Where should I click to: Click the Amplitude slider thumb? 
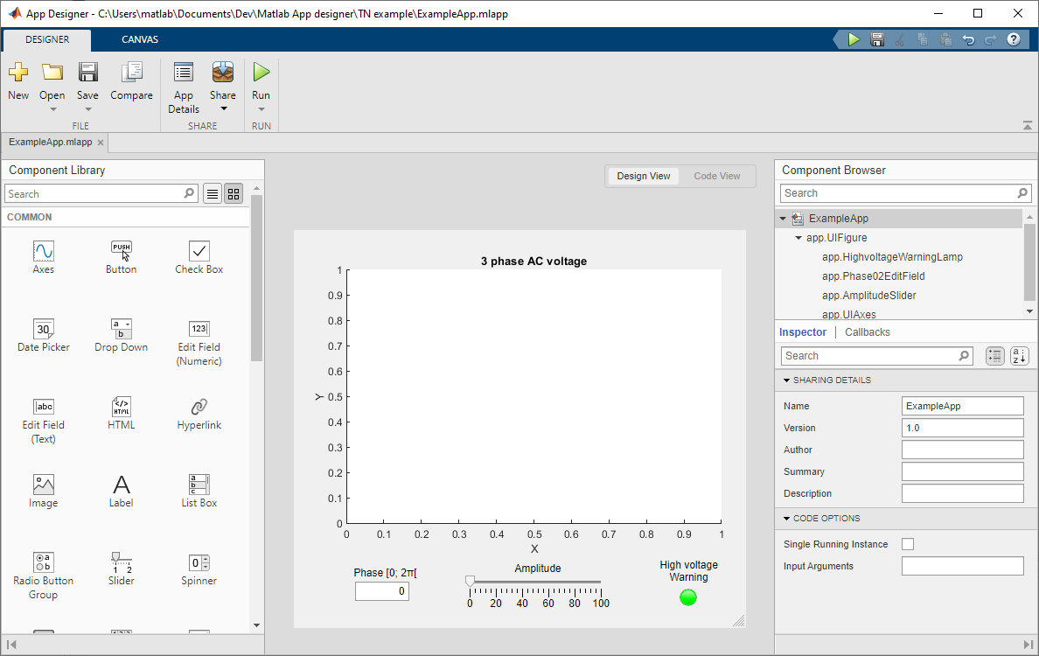click(x=470, y=582)
